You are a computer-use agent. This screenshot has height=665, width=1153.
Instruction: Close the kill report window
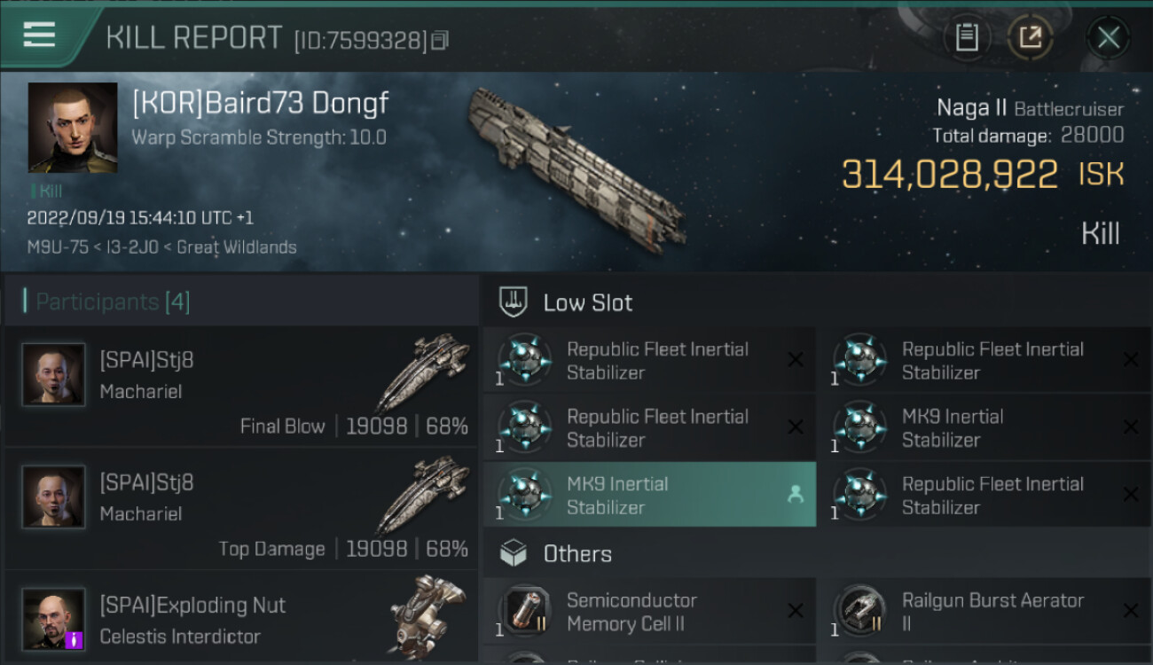pyautogui.click(x=1108, y=38)
